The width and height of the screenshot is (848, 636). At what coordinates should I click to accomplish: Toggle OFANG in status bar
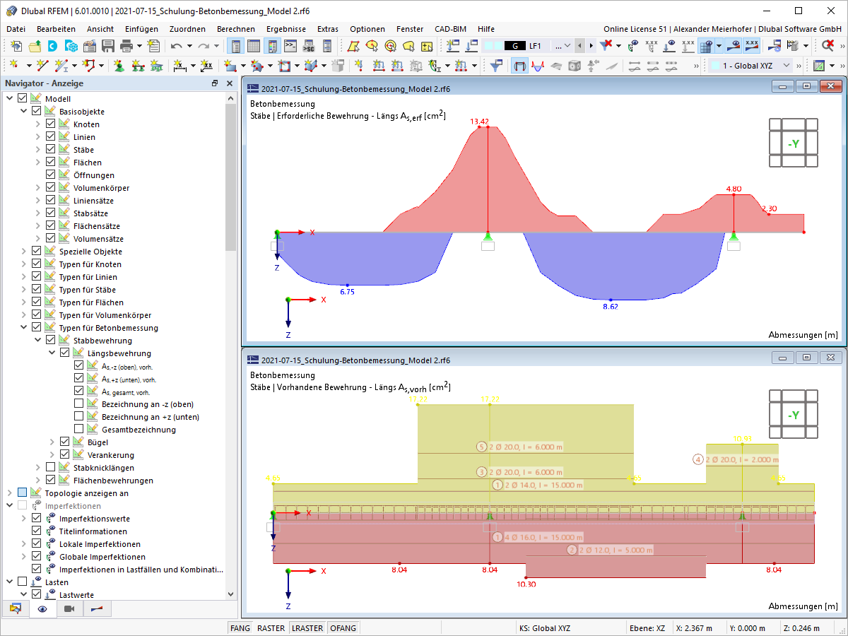(343, 628)
